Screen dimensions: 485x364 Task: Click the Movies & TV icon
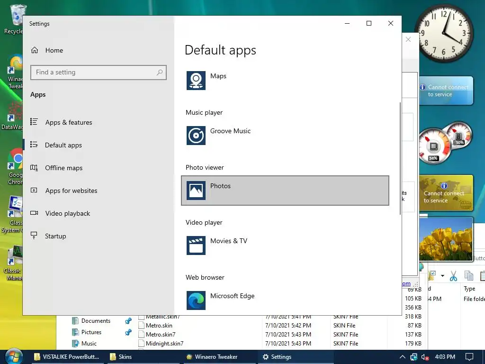pos(196,246)
